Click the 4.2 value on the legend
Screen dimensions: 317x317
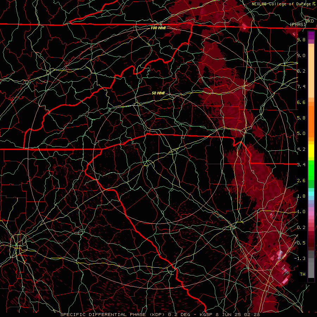(x=301, y=149)
